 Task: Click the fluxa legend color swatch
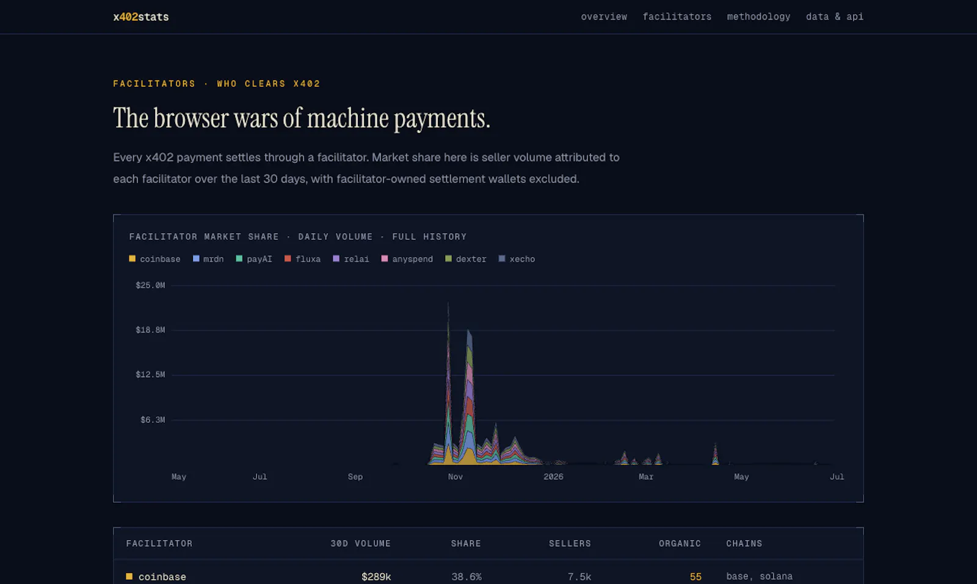[x=288, y=259]
